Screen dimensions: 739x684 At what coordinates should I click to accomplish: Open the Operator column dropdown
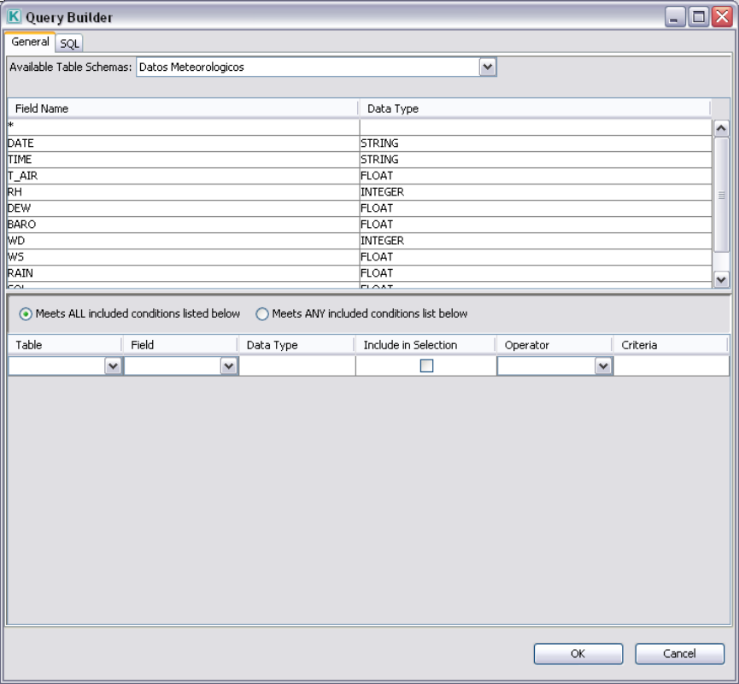click(x=603, y=366)
